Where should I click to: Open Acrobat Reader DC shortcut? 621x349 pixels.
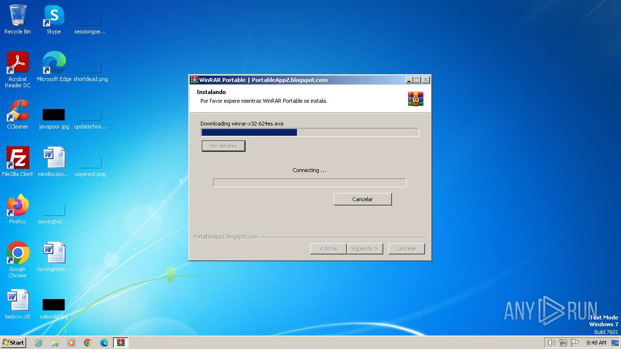(x=17, y=70)
